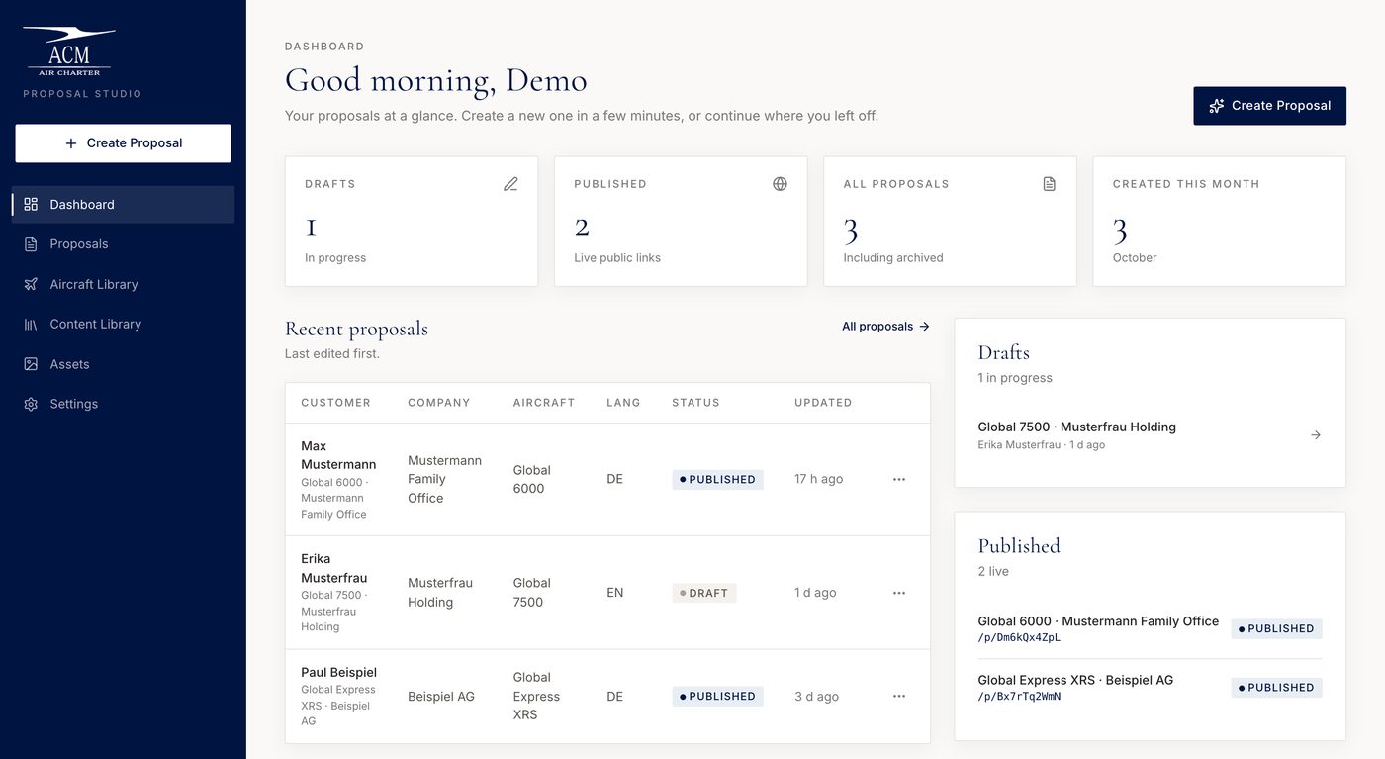Click the Customer column header
Viewport: 1385px width, 759px height.
(336, 403)
